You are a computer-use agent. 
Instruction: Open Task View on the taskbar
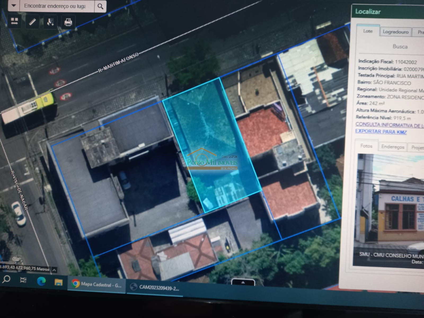coord(23,280)
